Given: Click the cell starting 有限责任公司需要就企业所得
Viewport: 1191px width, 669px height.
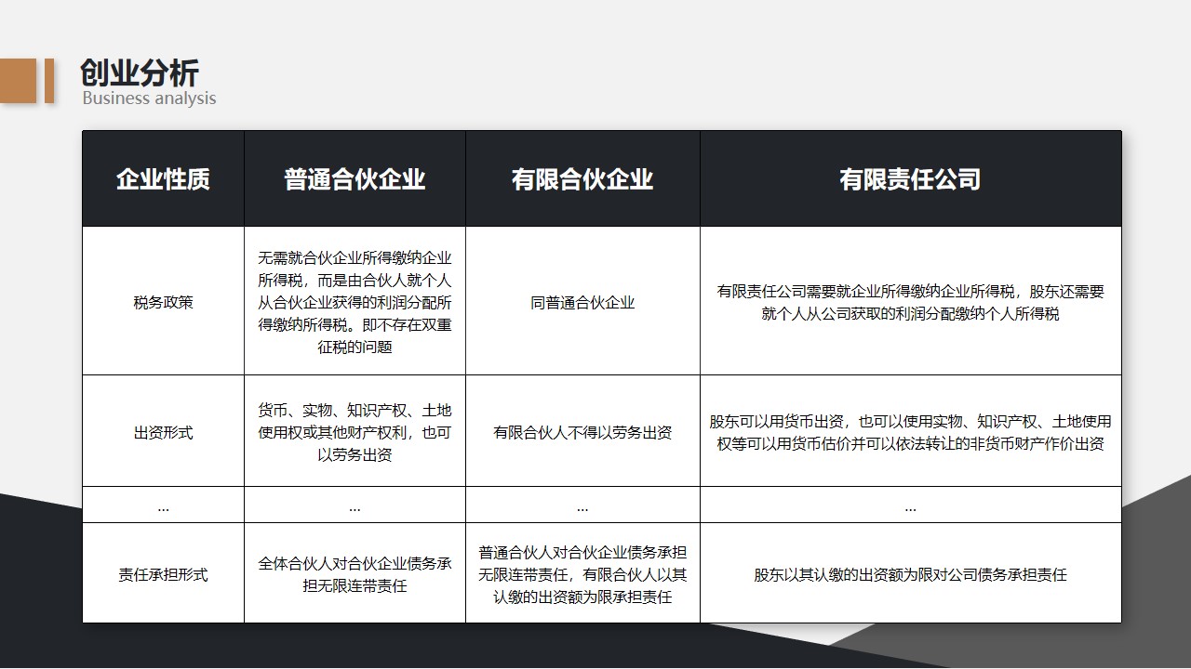Looking at the screenshot, I should pyautogui.click(x=911, y=302).
